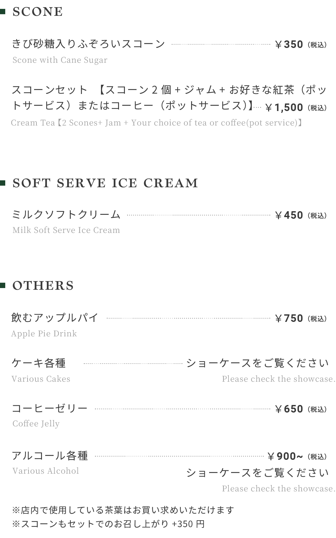The height and width of the screenshot is (538, 336).
Task: Click the green marker next to SOFT SERVE ICE CREAM
Action: 3,183
